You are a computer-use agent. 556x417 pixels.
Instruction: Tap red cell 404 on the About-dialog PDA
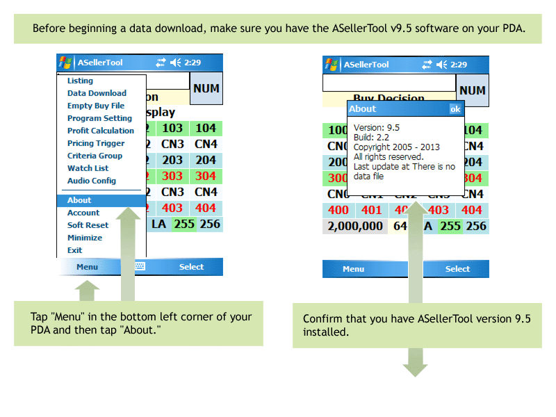point(472,211)
